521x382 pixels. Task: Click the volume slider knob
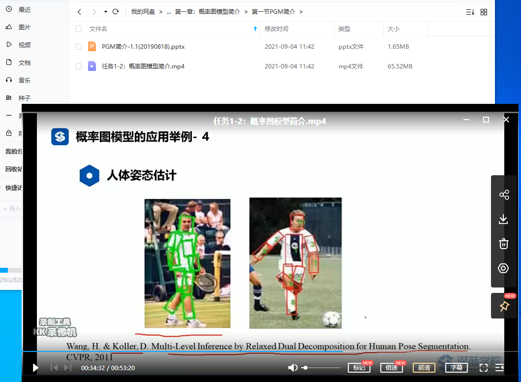pos(306,368)
